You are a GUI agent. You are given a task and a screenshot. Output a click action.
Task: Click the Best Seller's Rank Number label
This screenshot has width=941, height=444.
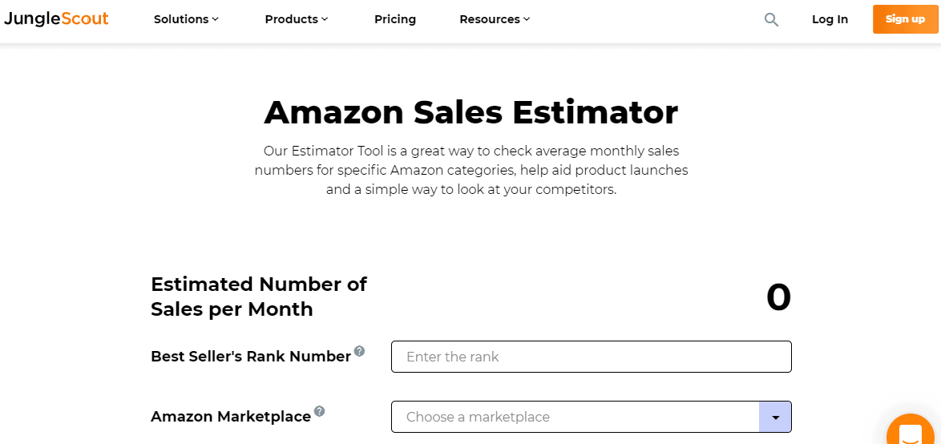(x=250, y=357)
